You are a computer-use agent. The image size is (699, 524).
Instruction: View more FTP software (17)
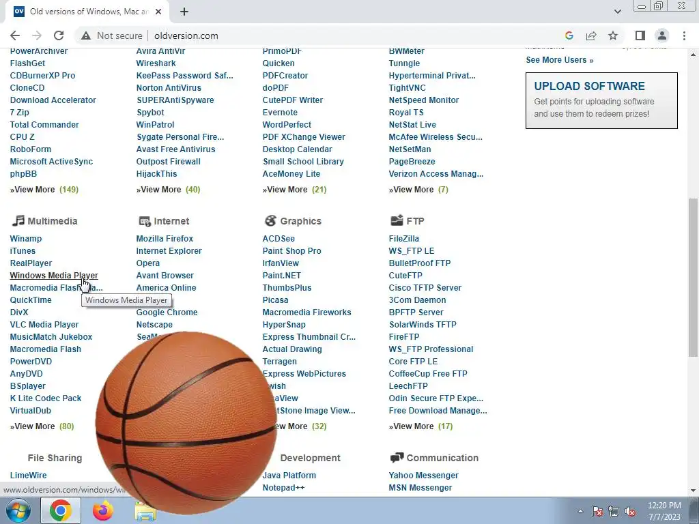tap(420, 426)
